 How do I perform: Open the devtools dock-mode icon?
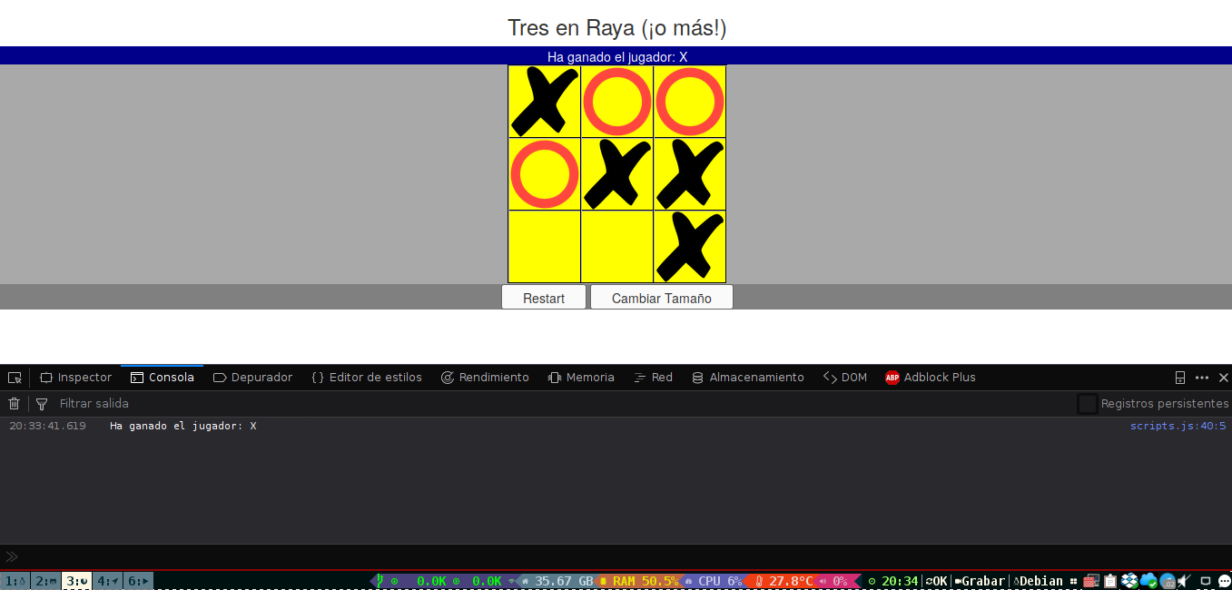click(1180, 378)
